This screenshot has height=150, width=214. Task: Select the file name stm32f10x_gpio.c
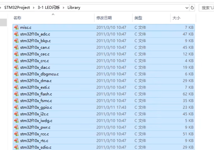coord(36,107)
